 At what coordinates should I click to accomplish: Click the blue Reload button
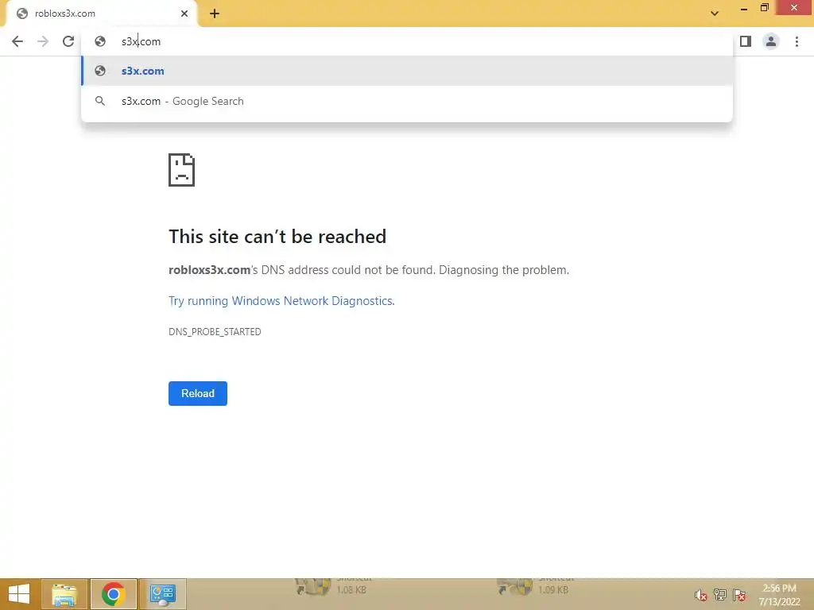[198, 394]
